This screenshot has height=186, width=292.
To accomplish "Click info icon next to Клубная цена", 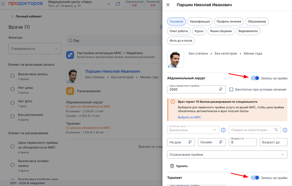I will click(223, 130).
